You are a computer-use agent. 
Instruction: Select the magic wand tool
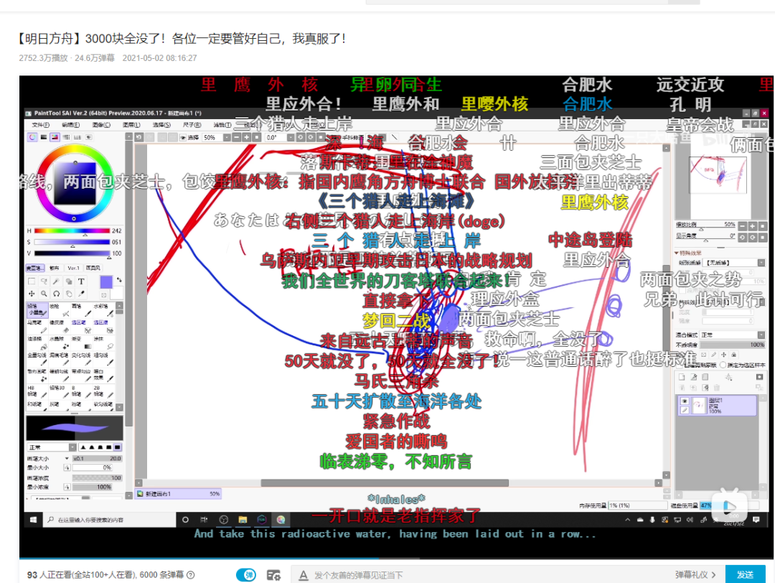coord(57,281)
